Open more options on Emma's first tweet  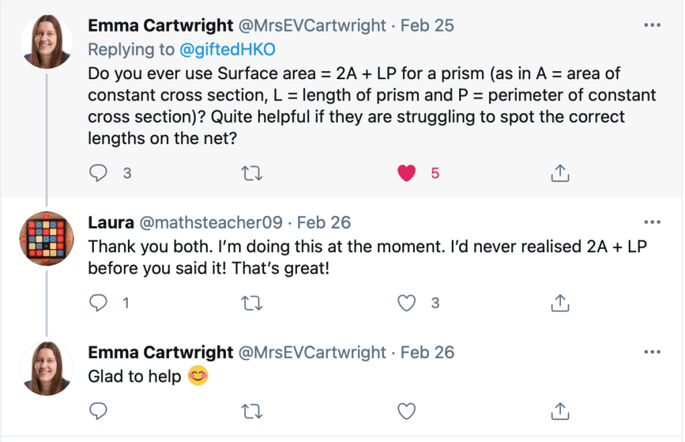pos(651,25)
